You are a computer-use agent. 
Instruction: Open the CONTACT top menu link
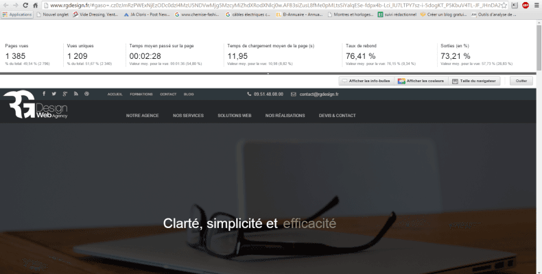click(168, 95)
